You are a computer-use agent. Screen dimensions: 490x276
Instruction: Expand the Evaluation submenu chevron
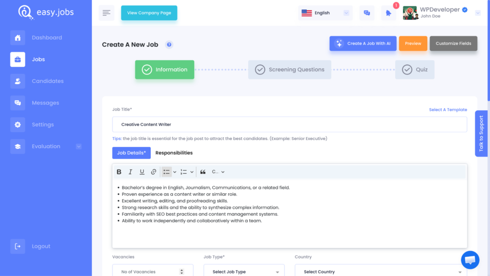tap(79, 146)
